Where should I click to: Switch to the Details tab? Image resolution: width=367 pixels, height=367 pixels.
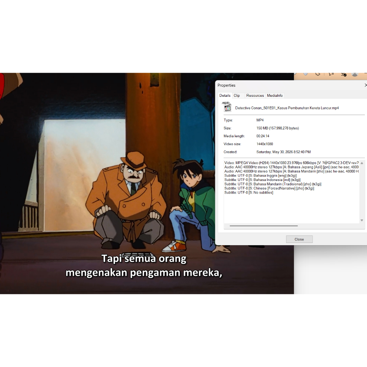point(225,95)
